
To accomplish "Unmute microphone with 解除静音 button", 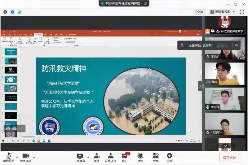I will (x=9, y=158).
